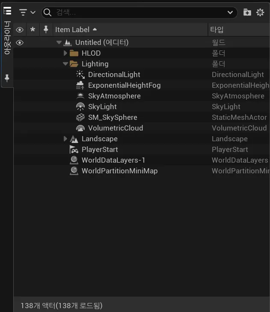Image resolution: width=270 pixels, height=312 pixels.
Task: Click the SkyLight actor icon
Action: tap(80, 107)
